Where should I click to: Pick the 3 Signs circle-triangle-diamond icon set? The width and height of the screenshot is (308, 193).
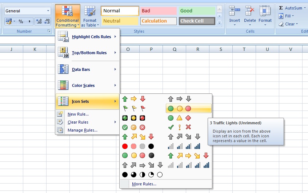[x=179, y=118]
